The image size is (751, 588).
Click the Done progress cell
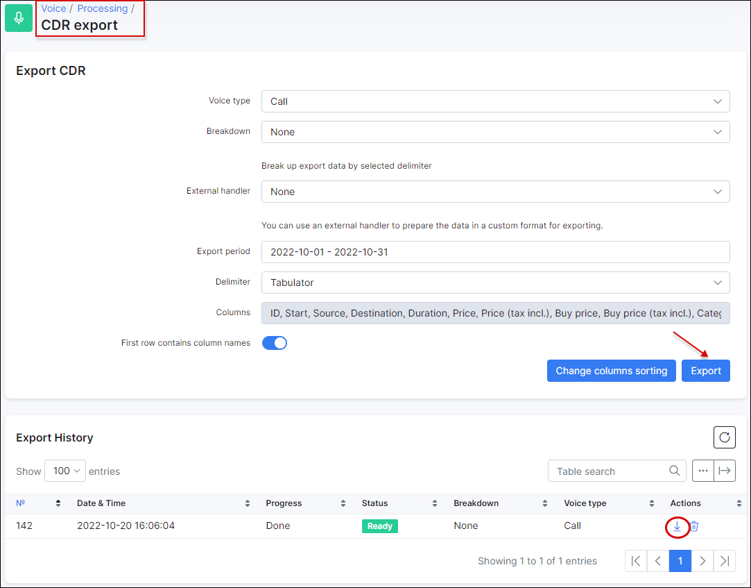(x=278, y=526)
